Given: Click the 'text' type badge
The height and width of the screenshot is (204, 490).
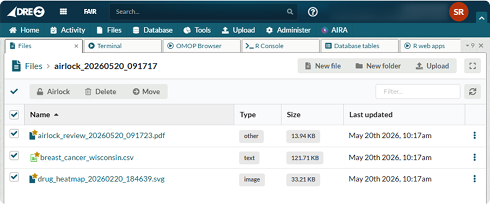Looking at the screenshot, I should point(249,158).
